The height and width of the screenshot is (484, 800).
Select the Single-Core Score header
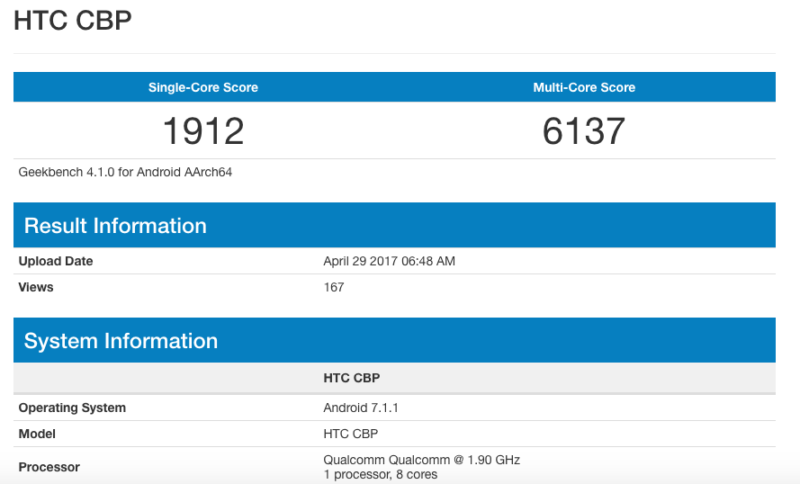(203, 87)
